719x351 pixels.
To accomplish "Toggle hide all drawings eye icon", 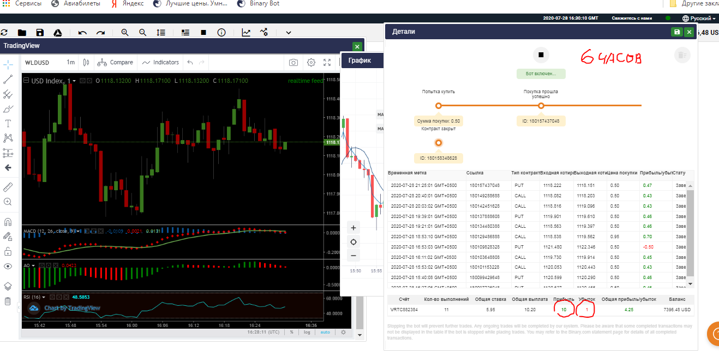I will click(8, 266).
